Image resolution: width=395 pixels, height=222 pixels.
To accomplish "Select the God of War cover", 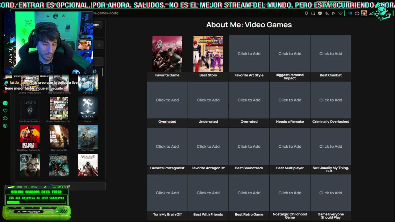I will tap(88, 137).
